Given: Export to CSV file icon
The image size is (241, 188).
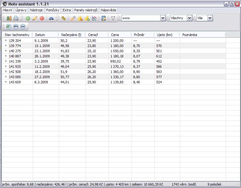Looking at the screenshot, I should tap(16, 27).
